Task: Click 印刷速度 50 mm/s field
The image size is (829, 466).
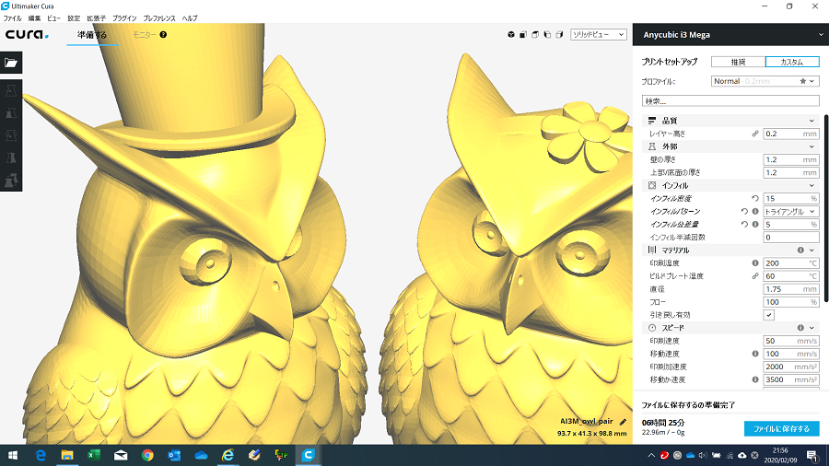Action: tap(791, 341)
